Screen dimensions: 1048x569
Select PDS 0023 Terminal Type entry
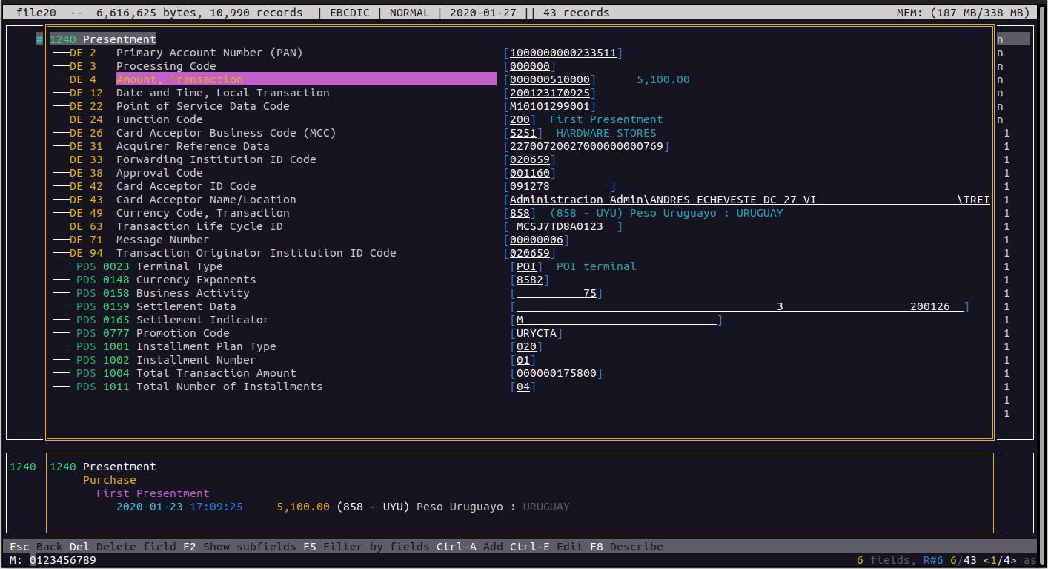coord(179,266)
